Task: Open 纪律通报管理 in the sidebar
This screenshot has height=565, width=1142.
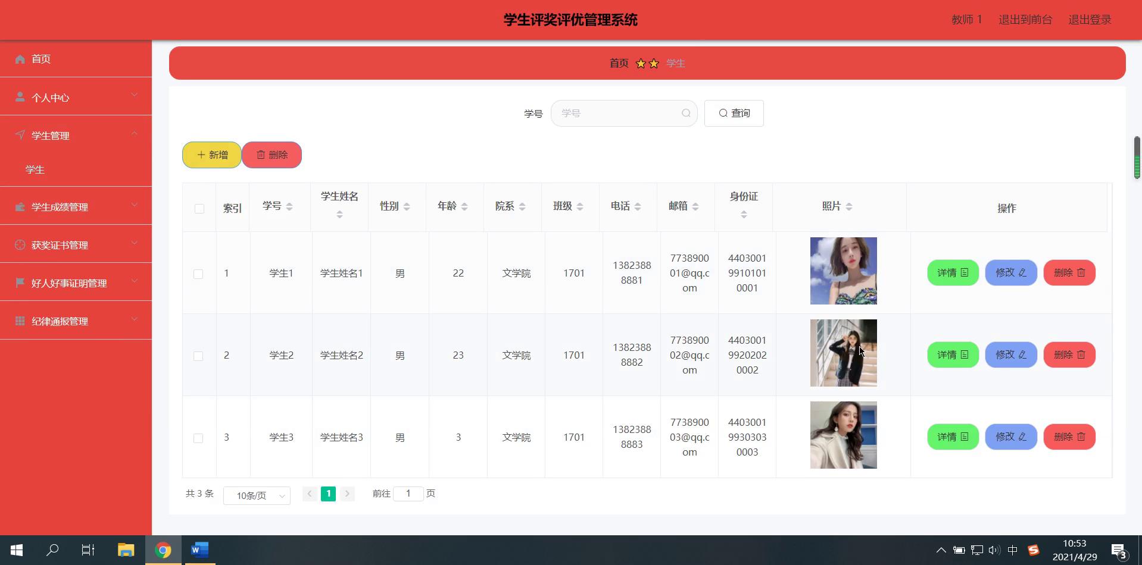Action: (76, 321)
